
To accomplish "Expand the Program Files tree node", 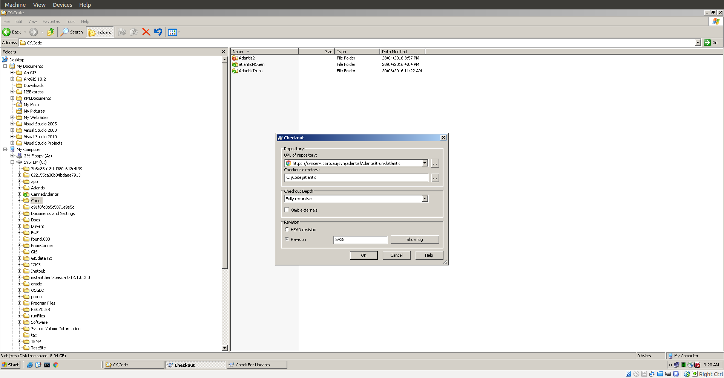I will 20,303.
